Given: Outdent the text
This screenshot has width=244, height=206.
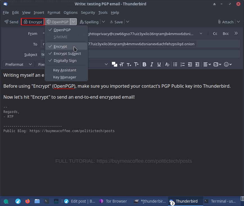Looking at the screenshot, I should (190, 64).
